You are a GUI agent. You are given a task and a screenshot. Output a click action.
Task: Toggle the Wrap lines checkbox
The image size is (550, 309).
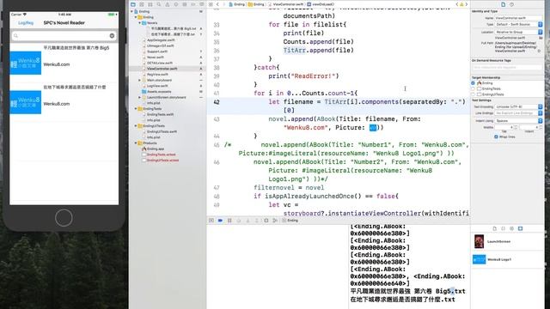(496, 136)
